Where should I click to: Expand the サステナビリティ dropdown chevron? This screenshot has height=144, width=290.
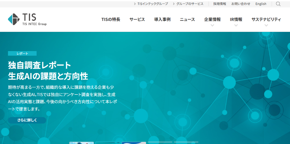(x=266, y=25)
